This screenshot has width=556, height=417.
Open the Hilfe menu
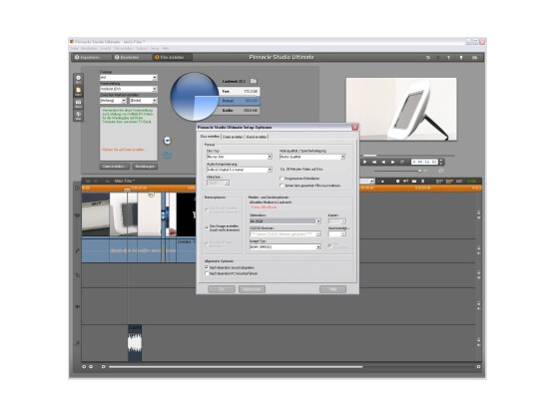(166, 48)
